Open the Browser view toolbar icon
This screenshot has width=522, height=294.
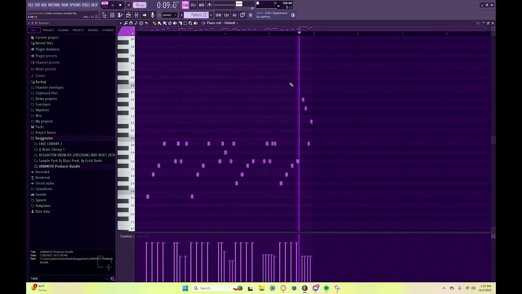coord(104,15)
